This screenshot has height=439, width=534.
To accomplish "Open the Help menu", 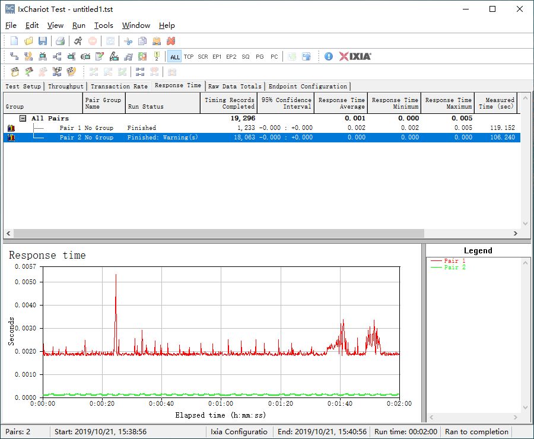I will coord(167,26).
